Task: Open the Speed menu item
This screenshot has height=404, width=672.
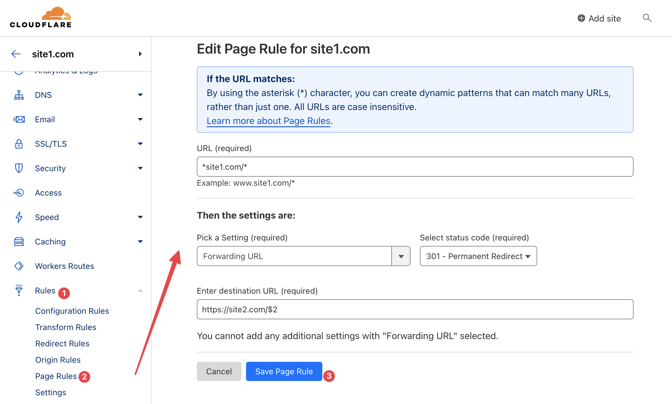Action: 47,217
